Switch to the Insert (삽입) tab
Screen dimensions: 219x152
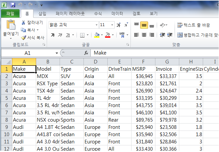tap(42, 14)
